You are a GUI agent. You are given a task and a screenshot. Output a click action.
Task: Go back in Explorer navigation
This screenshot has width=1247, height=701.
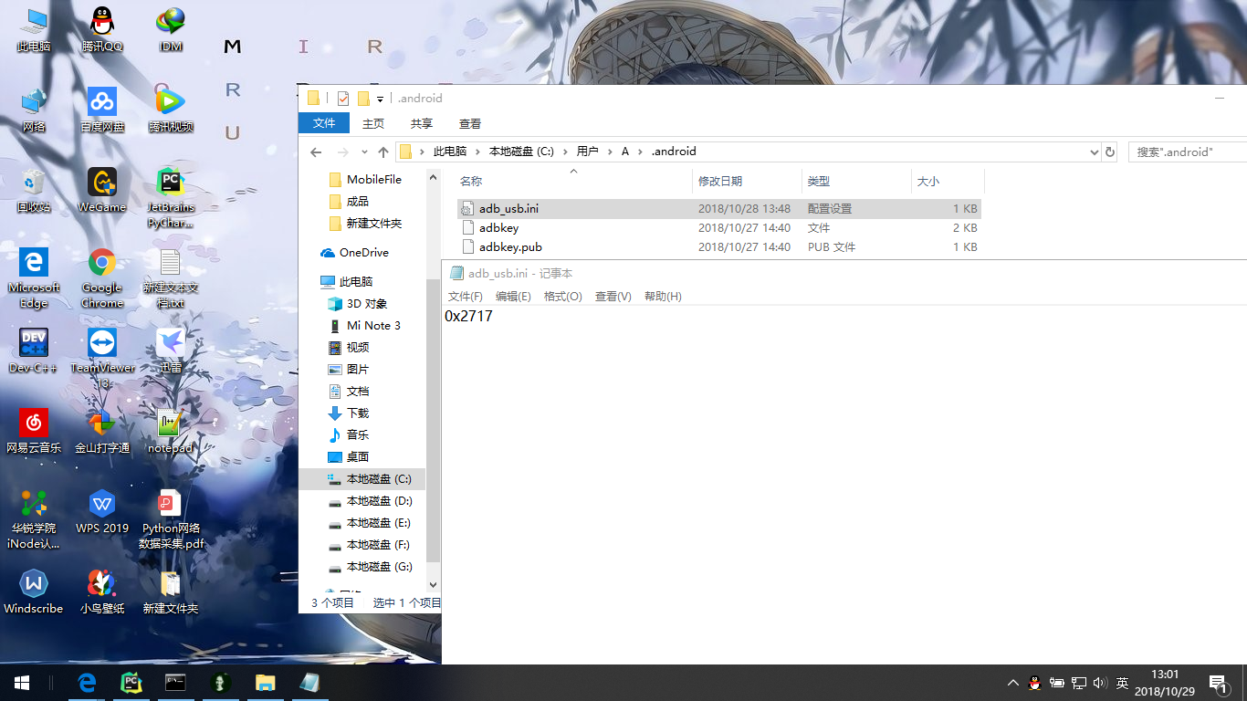[316, 152]
